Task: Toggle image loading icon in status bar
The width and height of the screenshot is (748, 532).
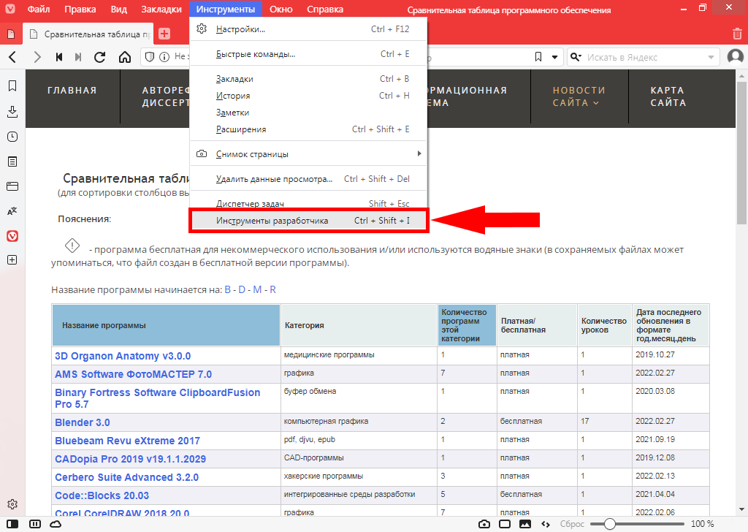Action: (524, 524)
